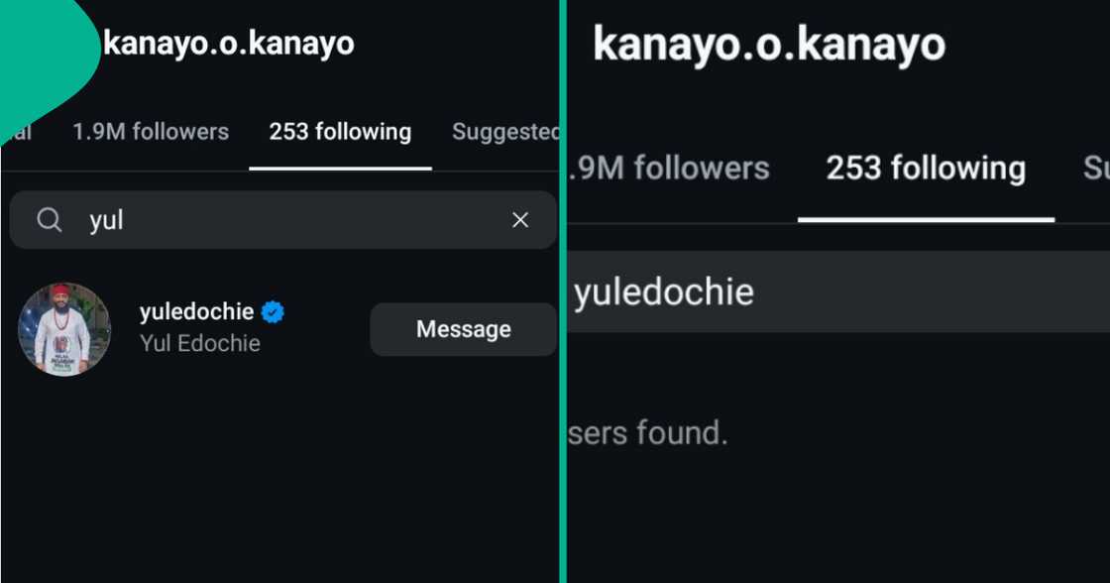Screen dimensions: 1110x583
Task: Select "253 following" tab above the "yul" search
Action: tap(340, 132)
